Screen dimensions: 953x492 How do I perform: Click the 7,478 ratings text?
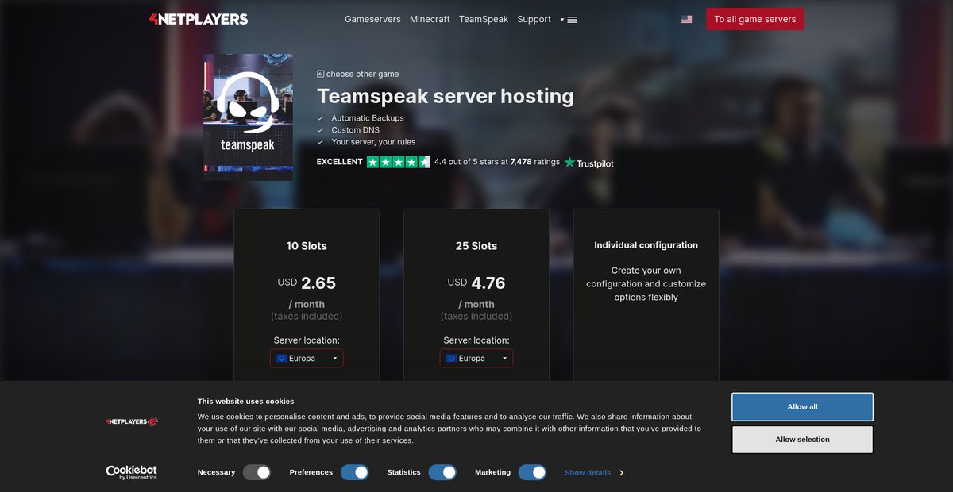click(x=535, y=162)
